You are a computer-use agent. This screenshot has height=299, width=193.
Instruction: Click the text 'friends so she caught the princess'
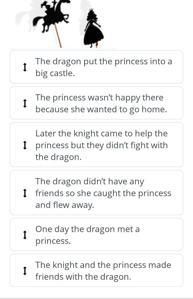(x=103, y=193)
